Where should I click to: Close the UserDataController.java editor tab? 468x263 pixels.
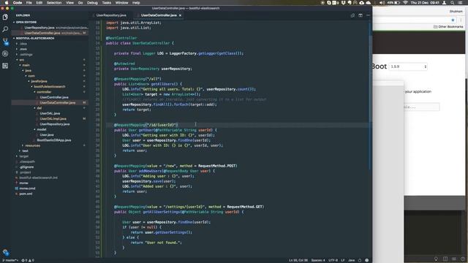tap(180, 15)
